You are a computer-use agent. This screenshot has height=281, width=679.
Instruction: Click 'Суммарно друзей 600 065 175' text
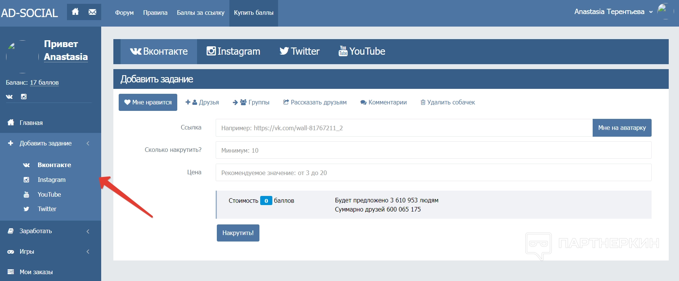[x=378, y=209]
